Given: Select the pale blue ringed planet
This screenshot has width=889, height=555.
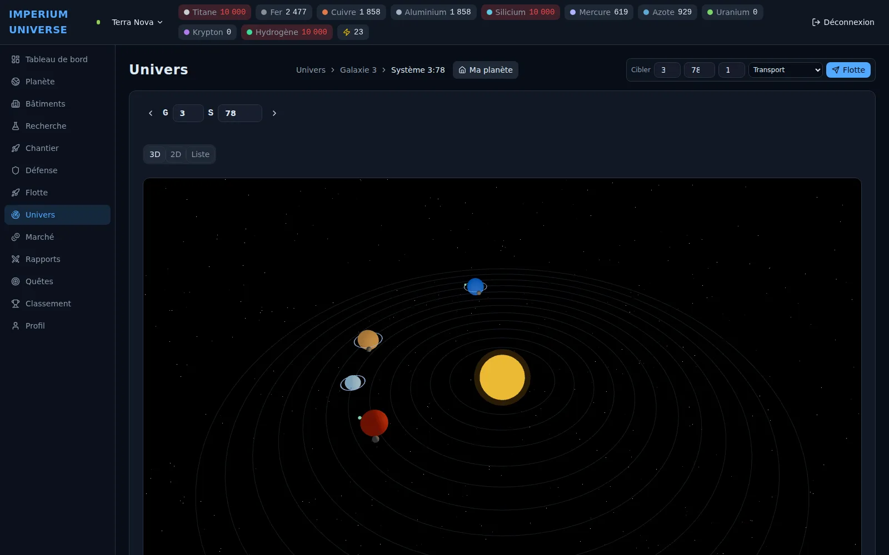Looking at the screenshot, I should tap(353, 382).
